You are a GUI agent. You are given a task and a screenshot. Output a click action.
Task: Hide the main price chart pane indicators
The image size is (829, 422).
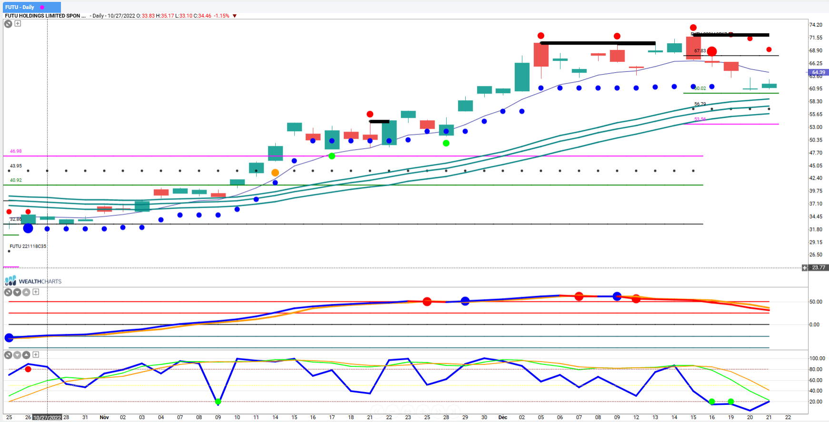(x=8, y=23)
